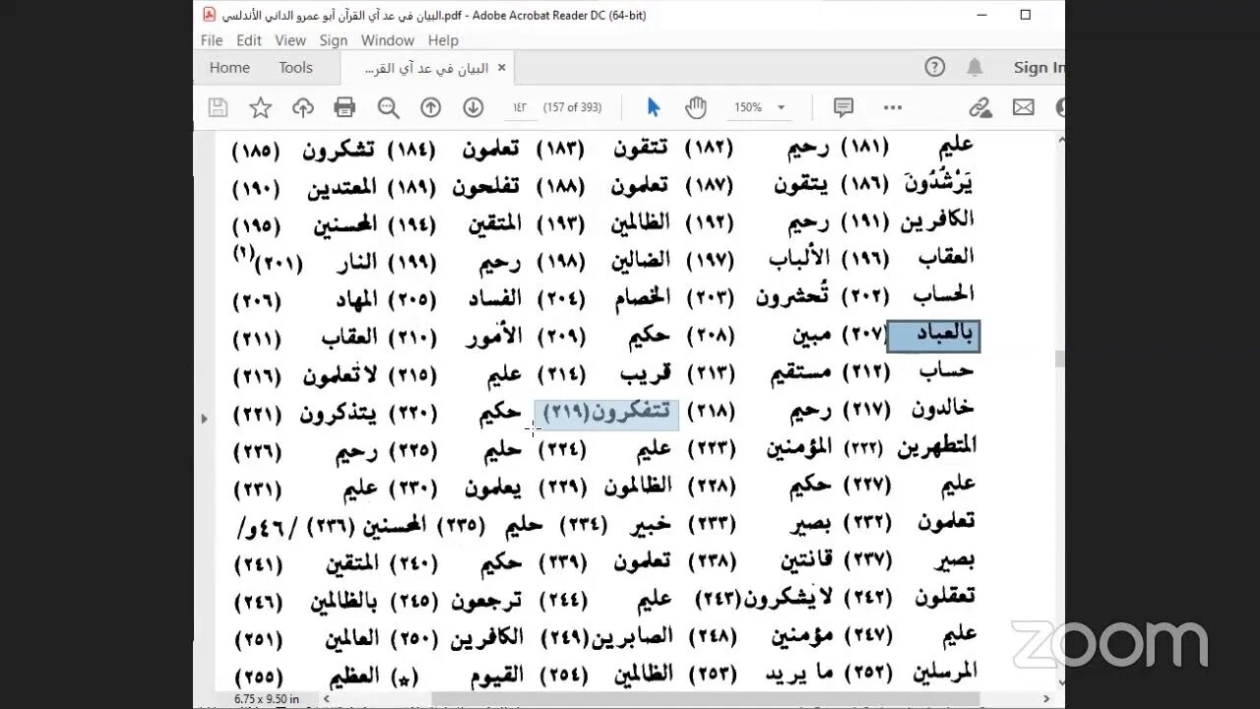Click the word العظيم near (٢٥٥)
This screenshot has height=709, width=1260.
[353, 676]
